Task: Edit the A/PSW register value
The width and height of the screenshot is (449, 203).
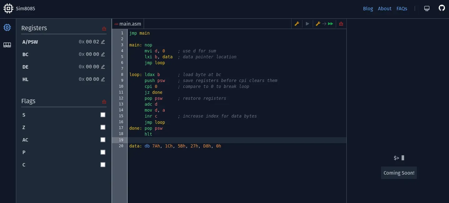Action: 103,42
